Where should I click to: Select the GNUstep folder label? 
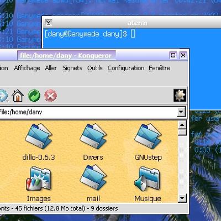pyautogui.click(x=148, y=157)
